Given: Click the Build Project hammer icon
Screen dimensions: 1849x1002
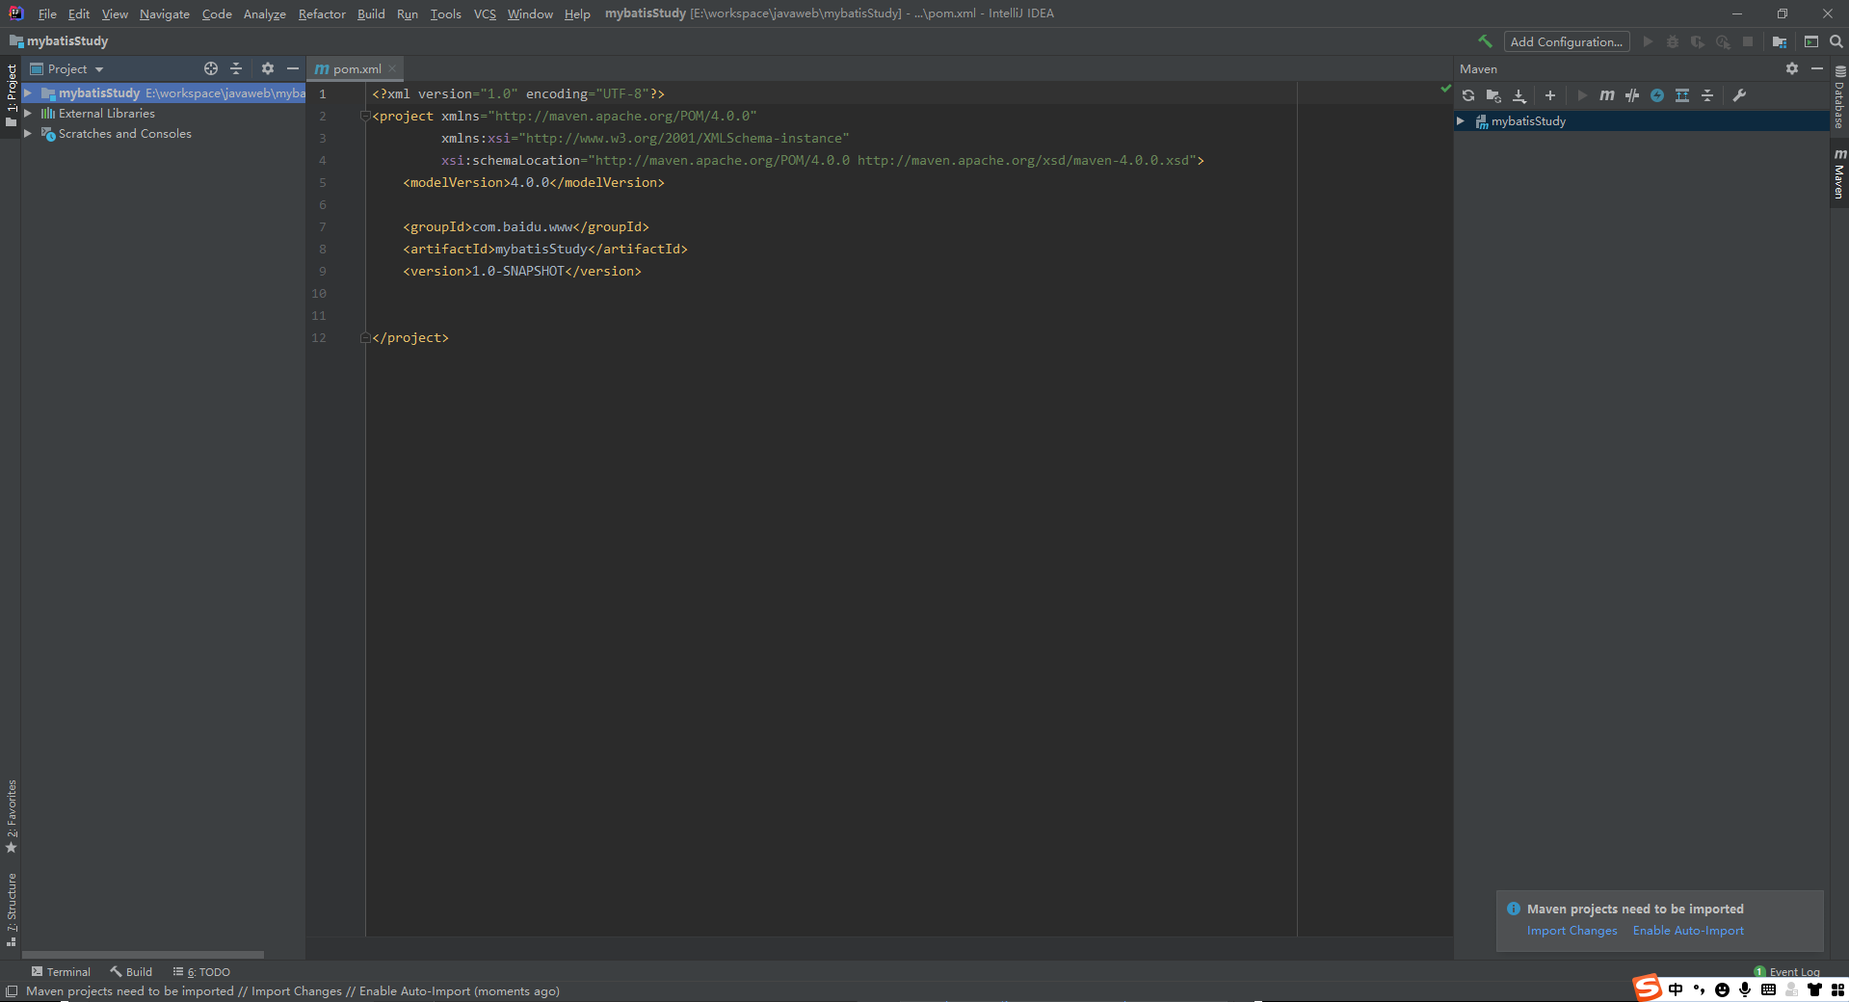Looking at the screenshot, I should coord(1485,41).
